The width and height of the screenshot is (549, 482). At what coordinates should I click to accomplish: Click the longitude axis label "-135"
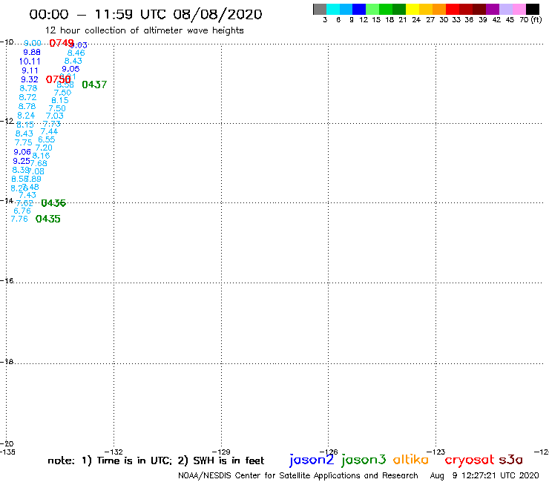coord(7,452)
